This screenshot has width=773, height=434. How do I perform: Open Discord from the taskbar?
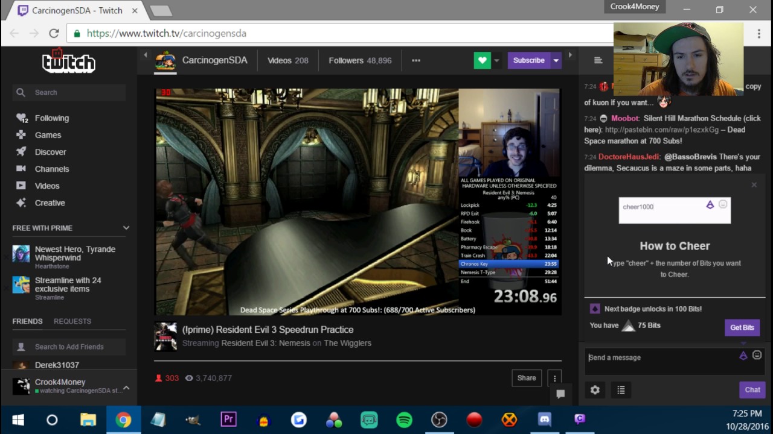pyautogui.click(x=544, y=420)
